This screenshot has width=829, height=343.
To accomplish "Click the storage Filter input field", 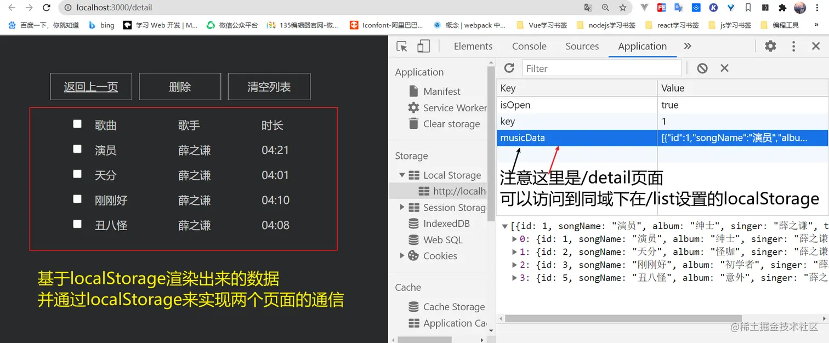I will click(601, 68).
